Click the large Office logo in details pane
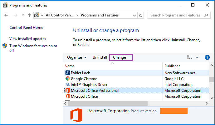This screenshot has width=215, height=125. coord(76,115)
